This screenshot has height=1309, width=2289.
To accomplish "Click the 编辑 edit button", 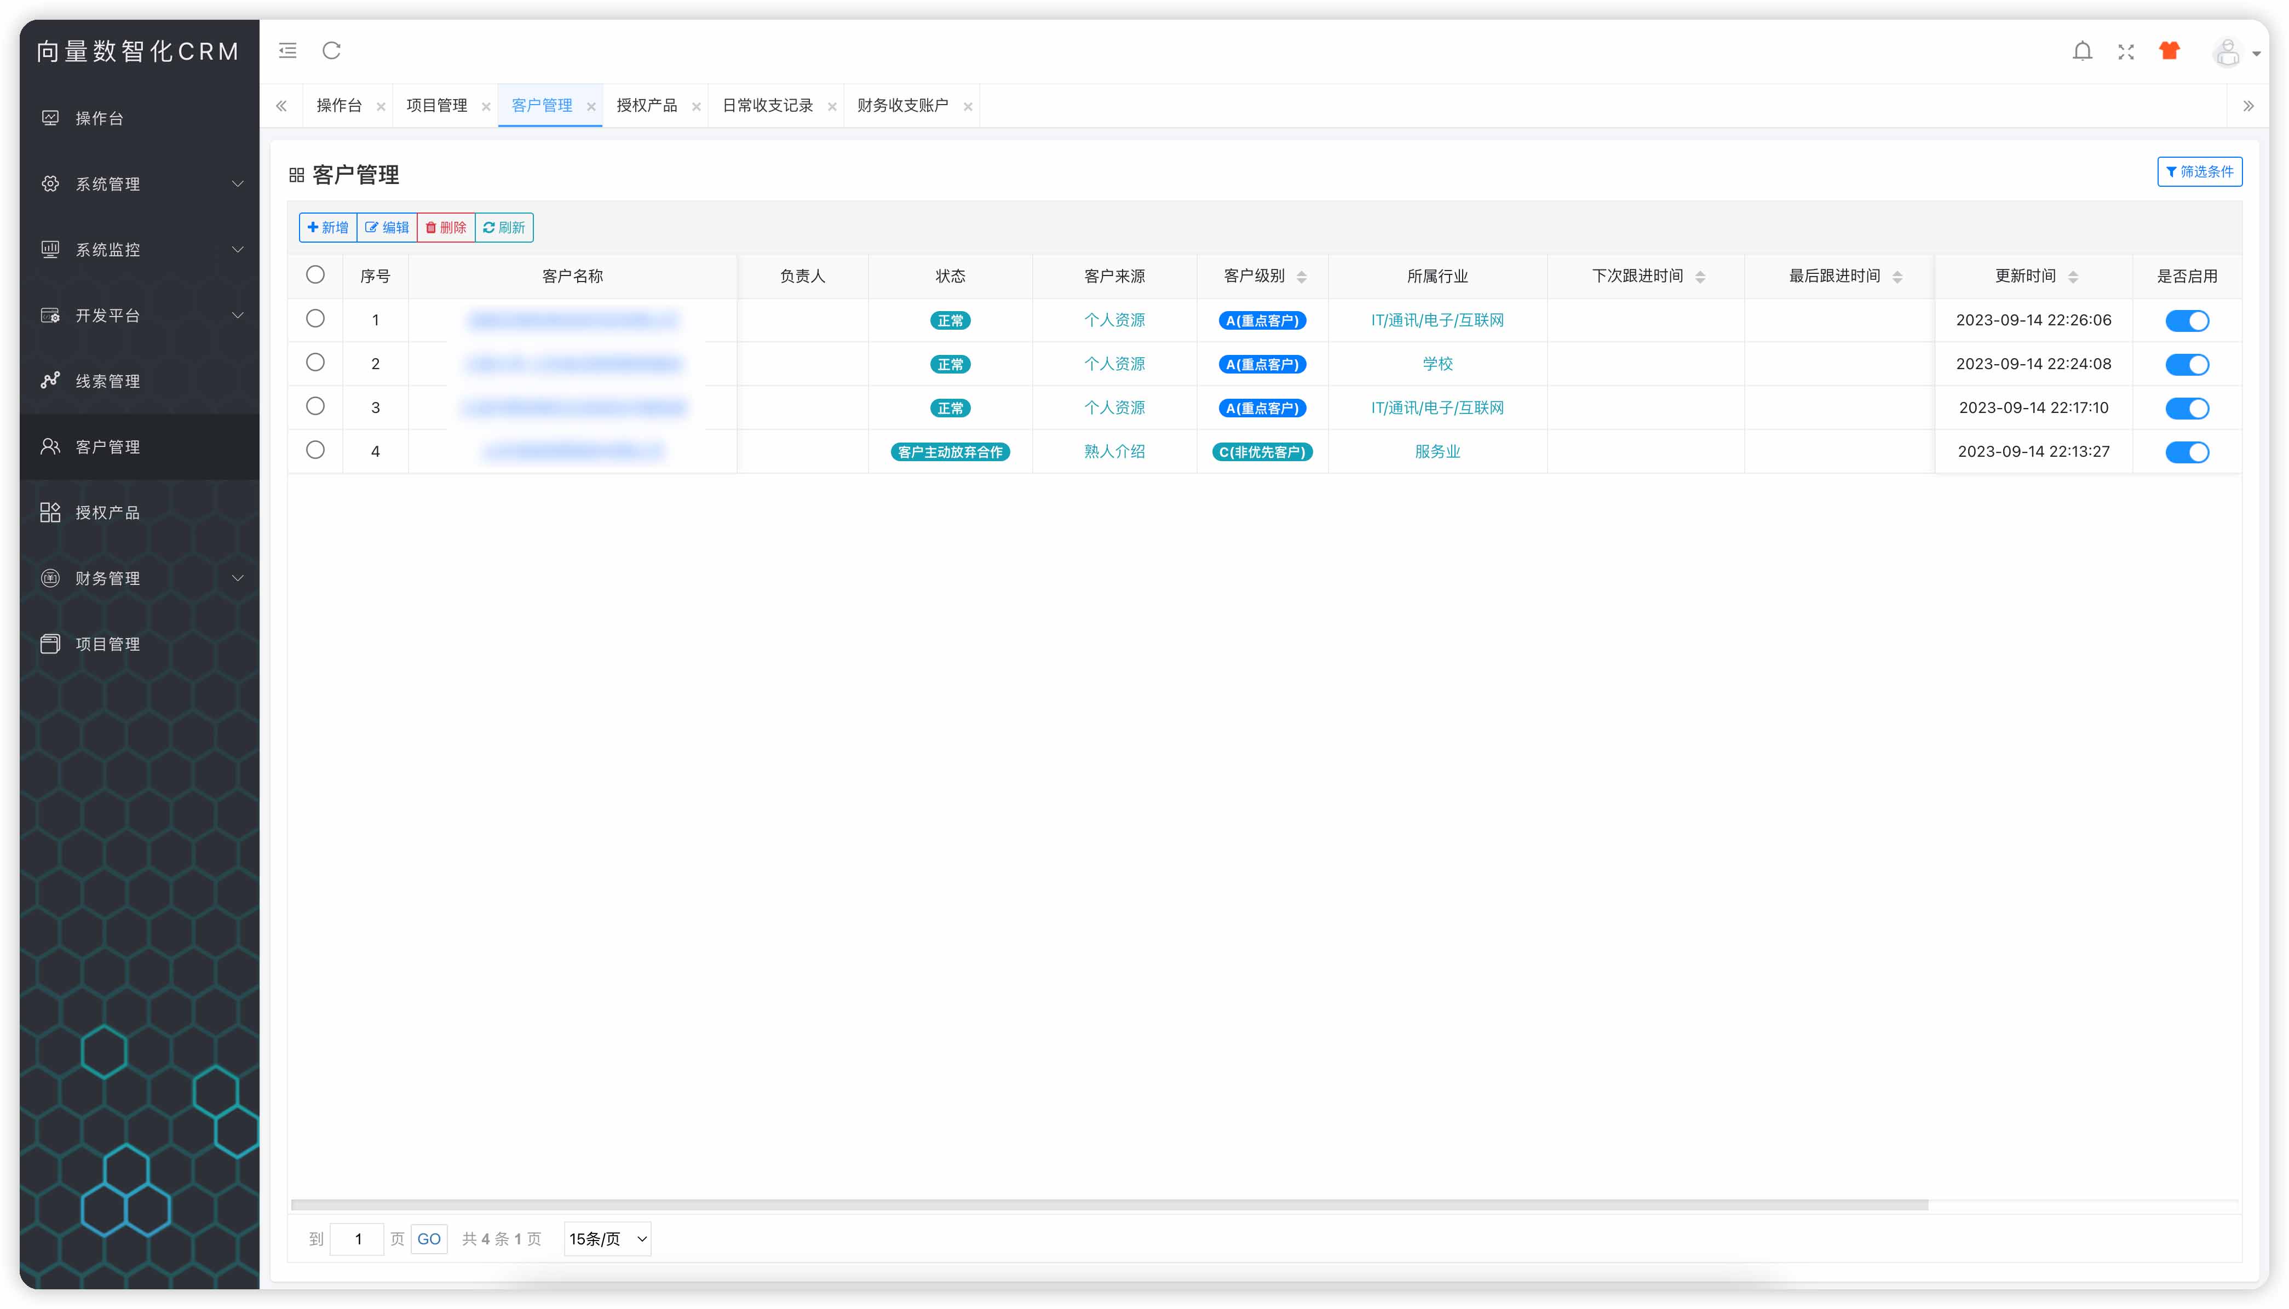I will tap(387, 227).
